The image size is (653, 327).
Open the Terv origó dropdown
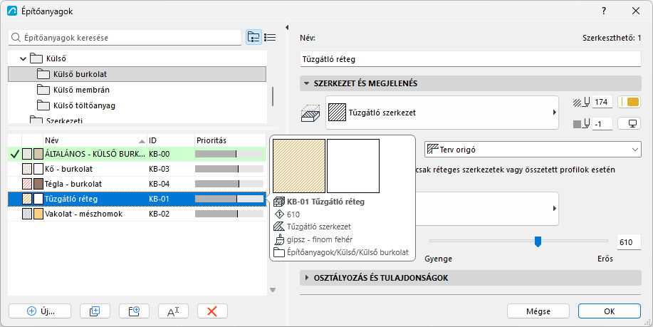point(533,149)
